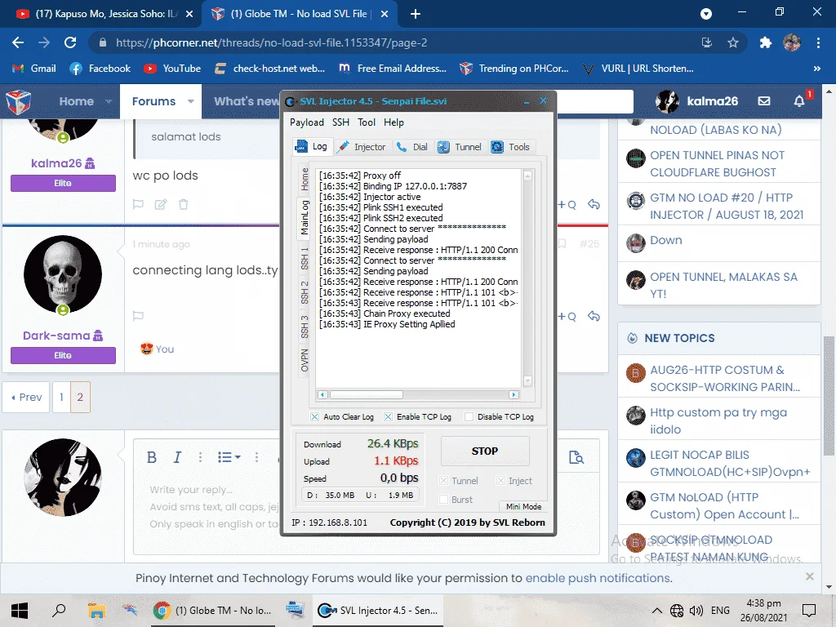Toggle the Inject checkbox

pyautogui.click(x=500, y=480)
